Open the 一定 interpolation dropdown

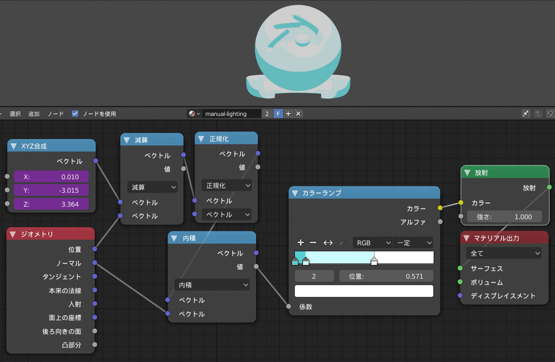point(413,243)
